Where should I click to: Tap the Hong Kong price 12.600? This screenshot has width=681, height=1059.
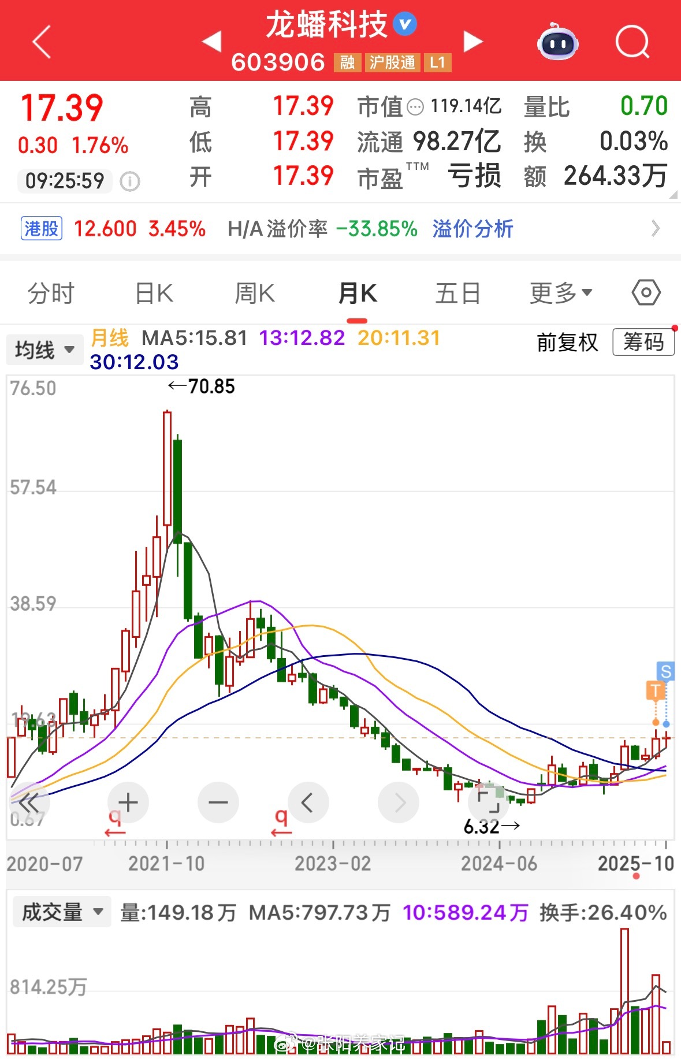[105, 229]
